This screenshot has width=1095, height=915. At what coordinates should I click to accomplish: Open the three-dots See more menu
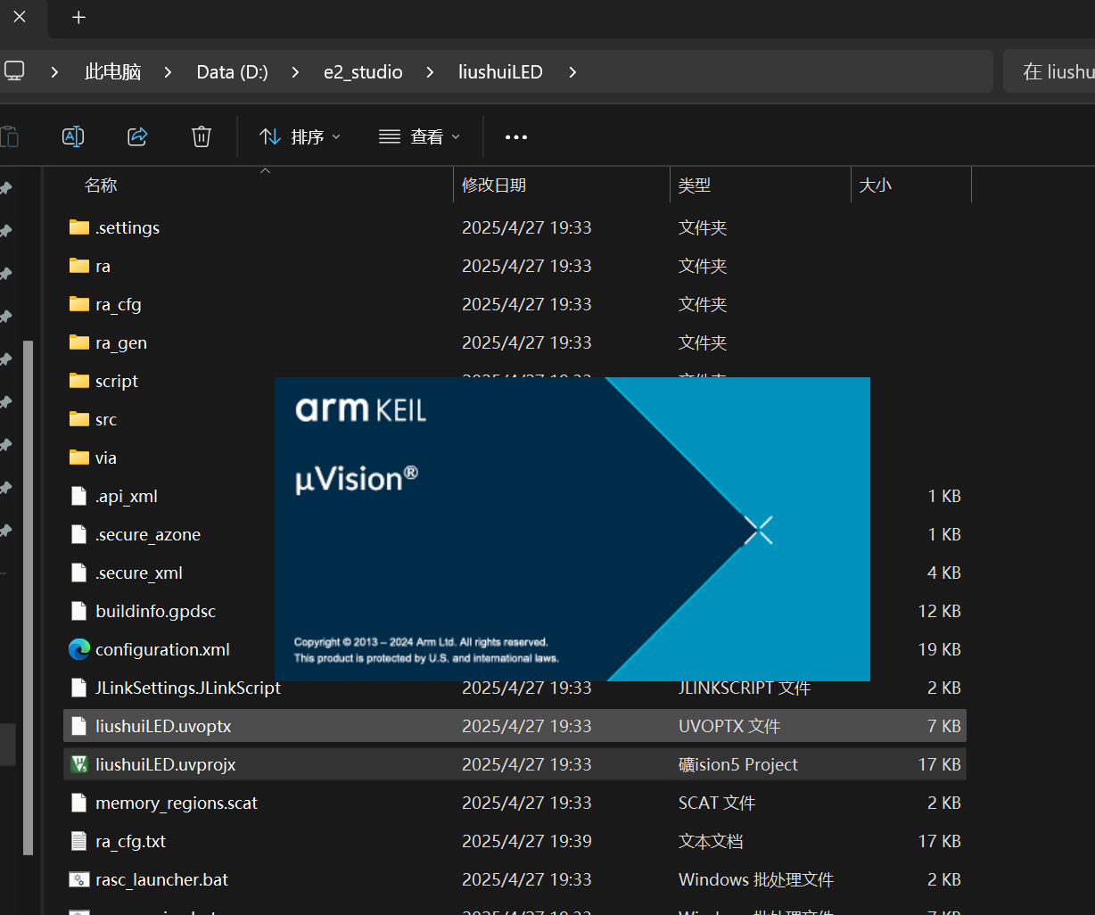pyautogui.click(x=516, y=136)
